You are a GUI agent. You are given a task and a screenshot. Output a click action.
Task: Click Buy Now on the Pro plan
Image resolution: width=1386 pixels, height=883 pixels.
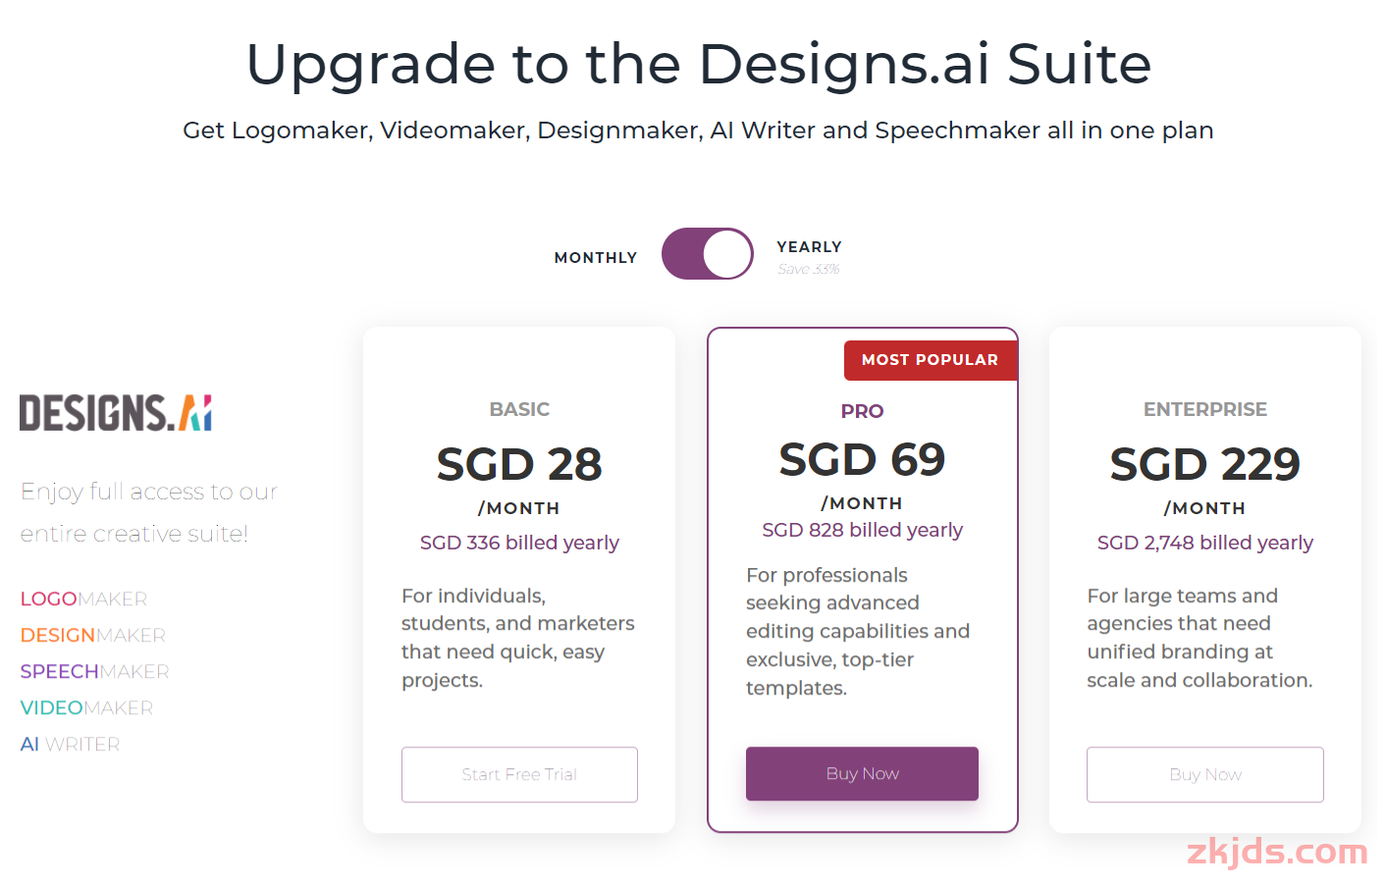[x=862, y=773]
